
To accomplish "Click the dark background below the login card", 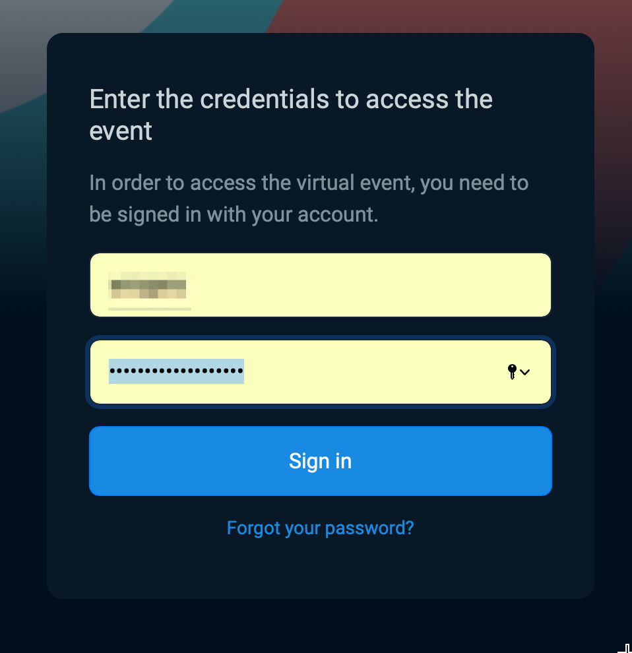I will [x=320, y=627].
